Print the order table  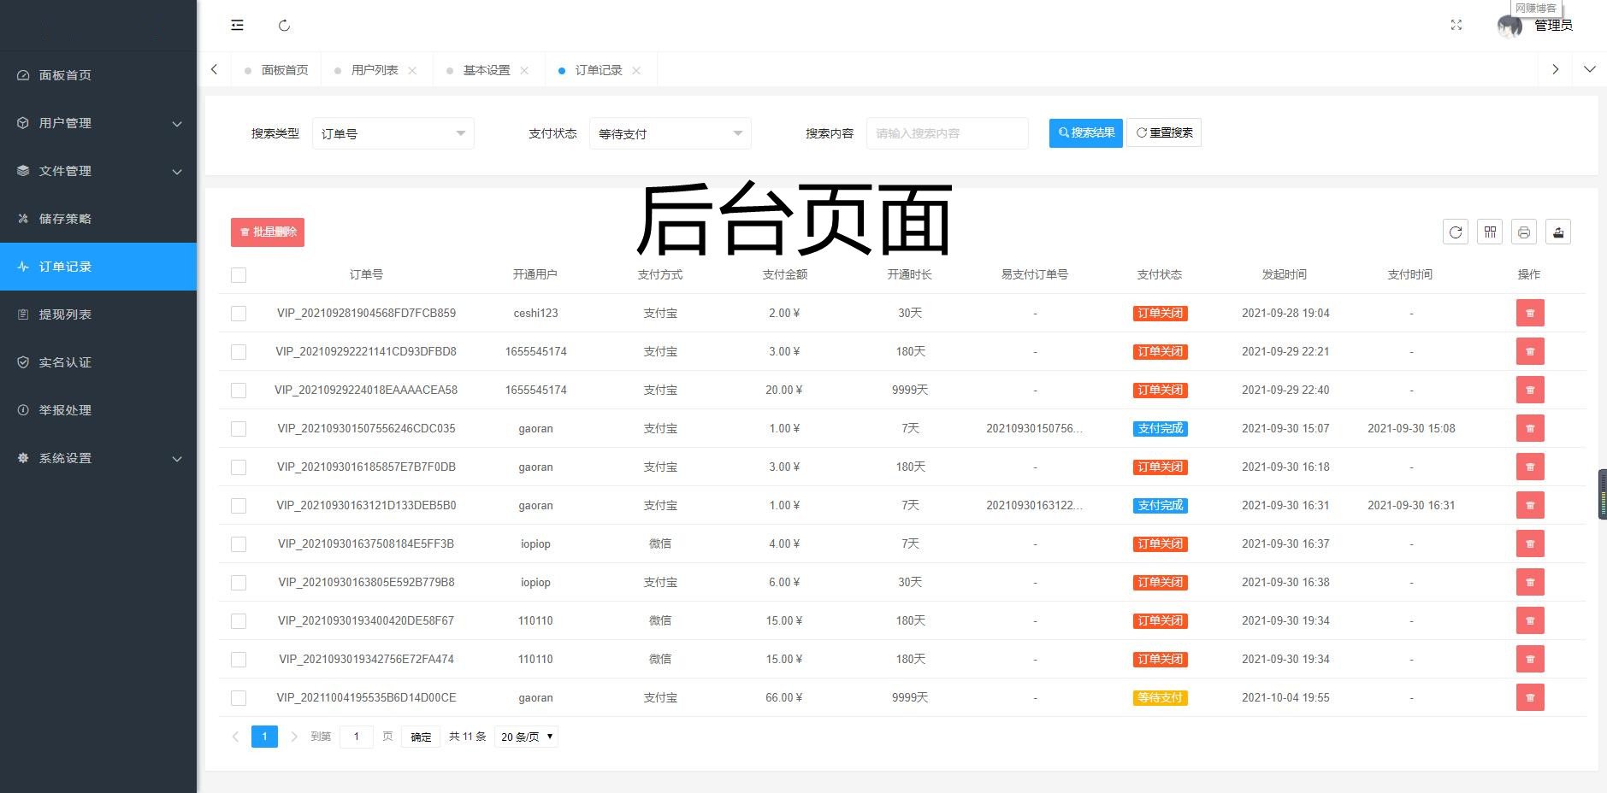1524,232
